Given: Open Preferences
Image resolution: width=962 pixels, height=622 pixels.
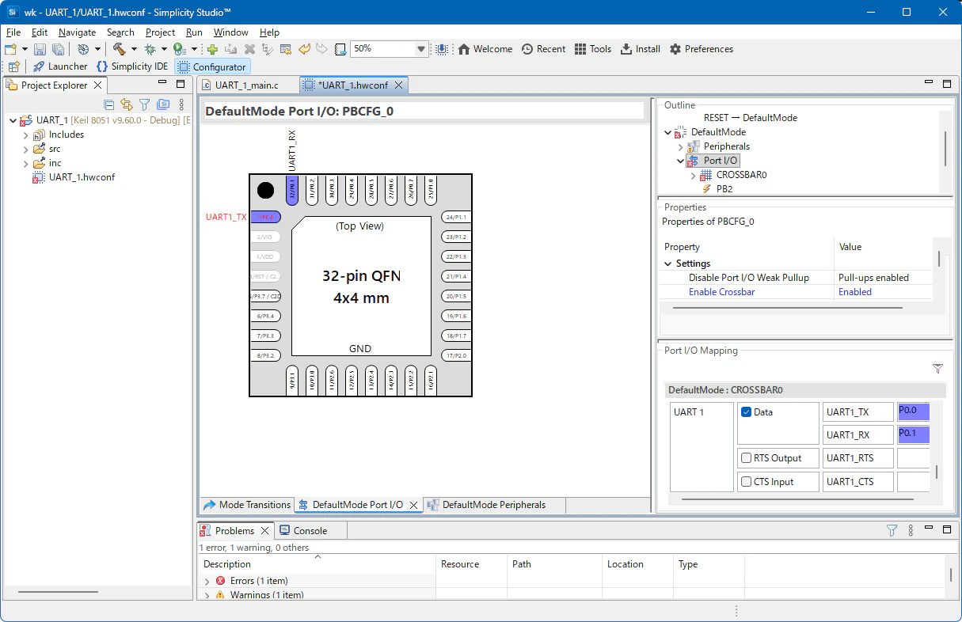Looking at the screenshot, I should (x=702, y=49).
